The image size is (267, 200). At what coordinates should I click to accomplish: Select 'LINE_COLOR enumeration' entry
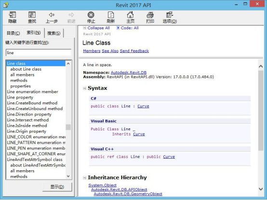(36, 137)
